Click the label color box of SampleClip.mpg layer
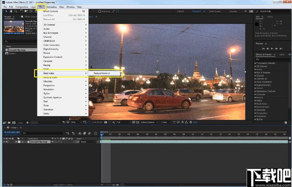This screenshot has width=292, height=187. [19, 142]
